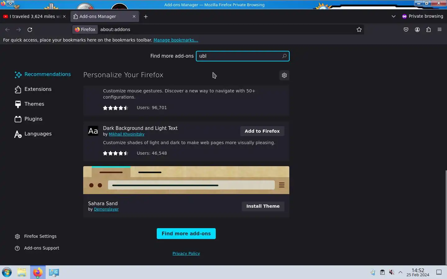Install the Sahara Sand theme
Viewport: 447px width, 279px height.
point(263,206)
